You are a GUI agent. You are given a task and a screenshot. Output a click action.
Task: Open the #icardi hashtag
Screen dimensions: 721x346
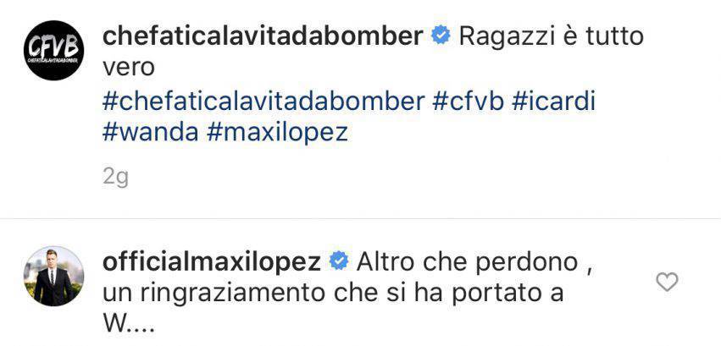(553, 102)
